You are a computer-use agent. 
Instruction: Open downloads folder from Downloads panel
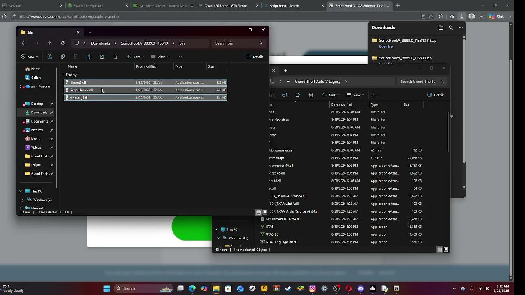[x=441, y=27]
